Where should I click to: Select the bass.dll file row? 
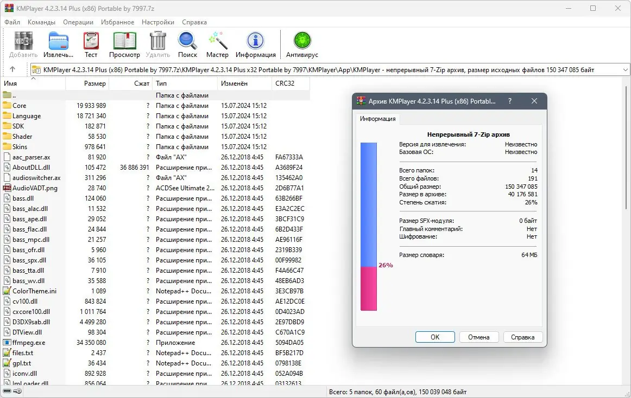[155, 198]
